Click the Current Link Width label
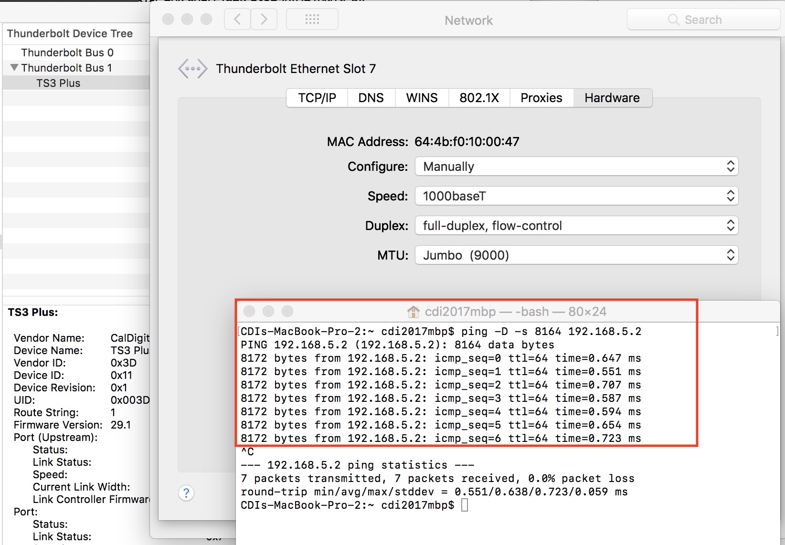Viewport: 785px width, 545px height. (82, 487)
